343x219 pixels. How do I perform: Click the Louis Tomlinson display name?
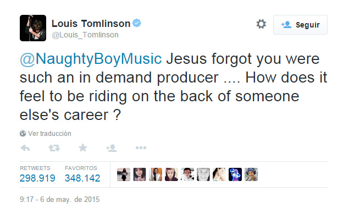point(91,24)
